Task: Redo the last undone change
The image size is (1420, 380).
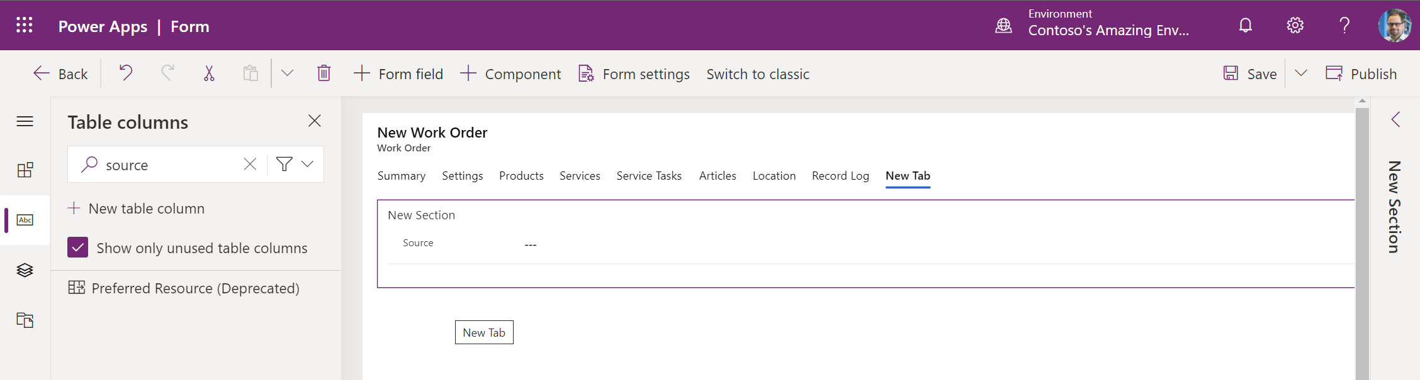Action: [167, 73]
